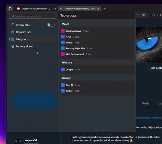The width and height of the screenshot is (162, 144).
Task: Click the browser extensions icon in toolbar
Action: point(153,15)
